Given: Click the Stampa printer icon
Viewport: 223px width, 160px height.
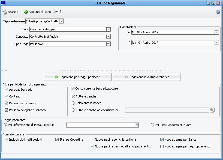Looking at the screenshot, I should click(4, 12).
